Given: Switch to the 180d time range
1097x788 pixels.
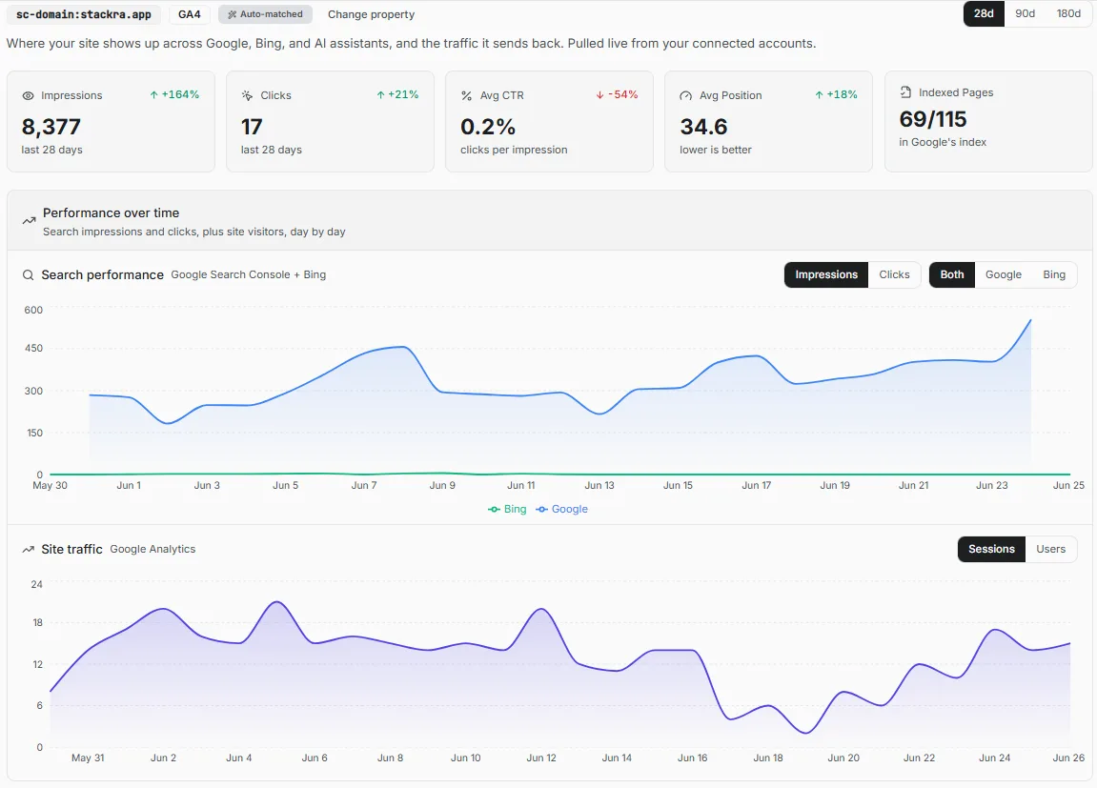Looking at the screenshot, I should pyautogui.click(x=1068, y=14).
